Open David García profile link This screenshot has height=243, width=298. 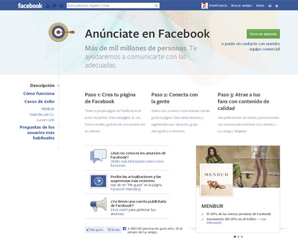click(x=218, y=5)
